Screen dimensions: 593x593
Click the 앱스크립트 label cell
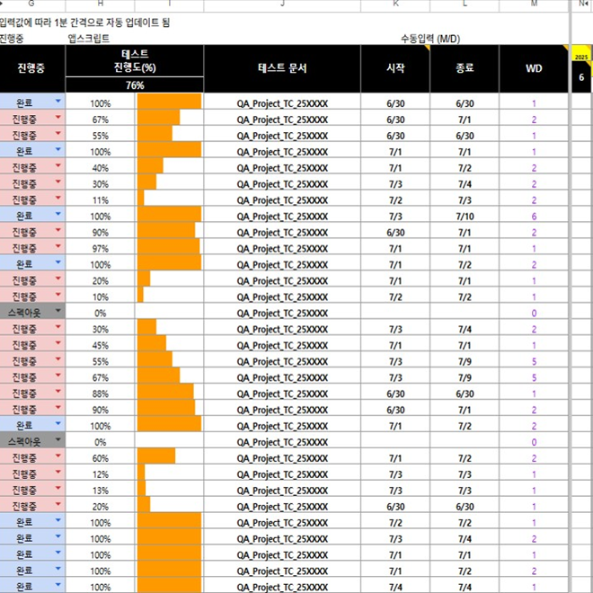[x=89, y=39]
